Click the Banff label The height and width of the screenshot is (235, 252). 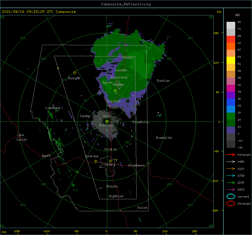click(46, 156)
